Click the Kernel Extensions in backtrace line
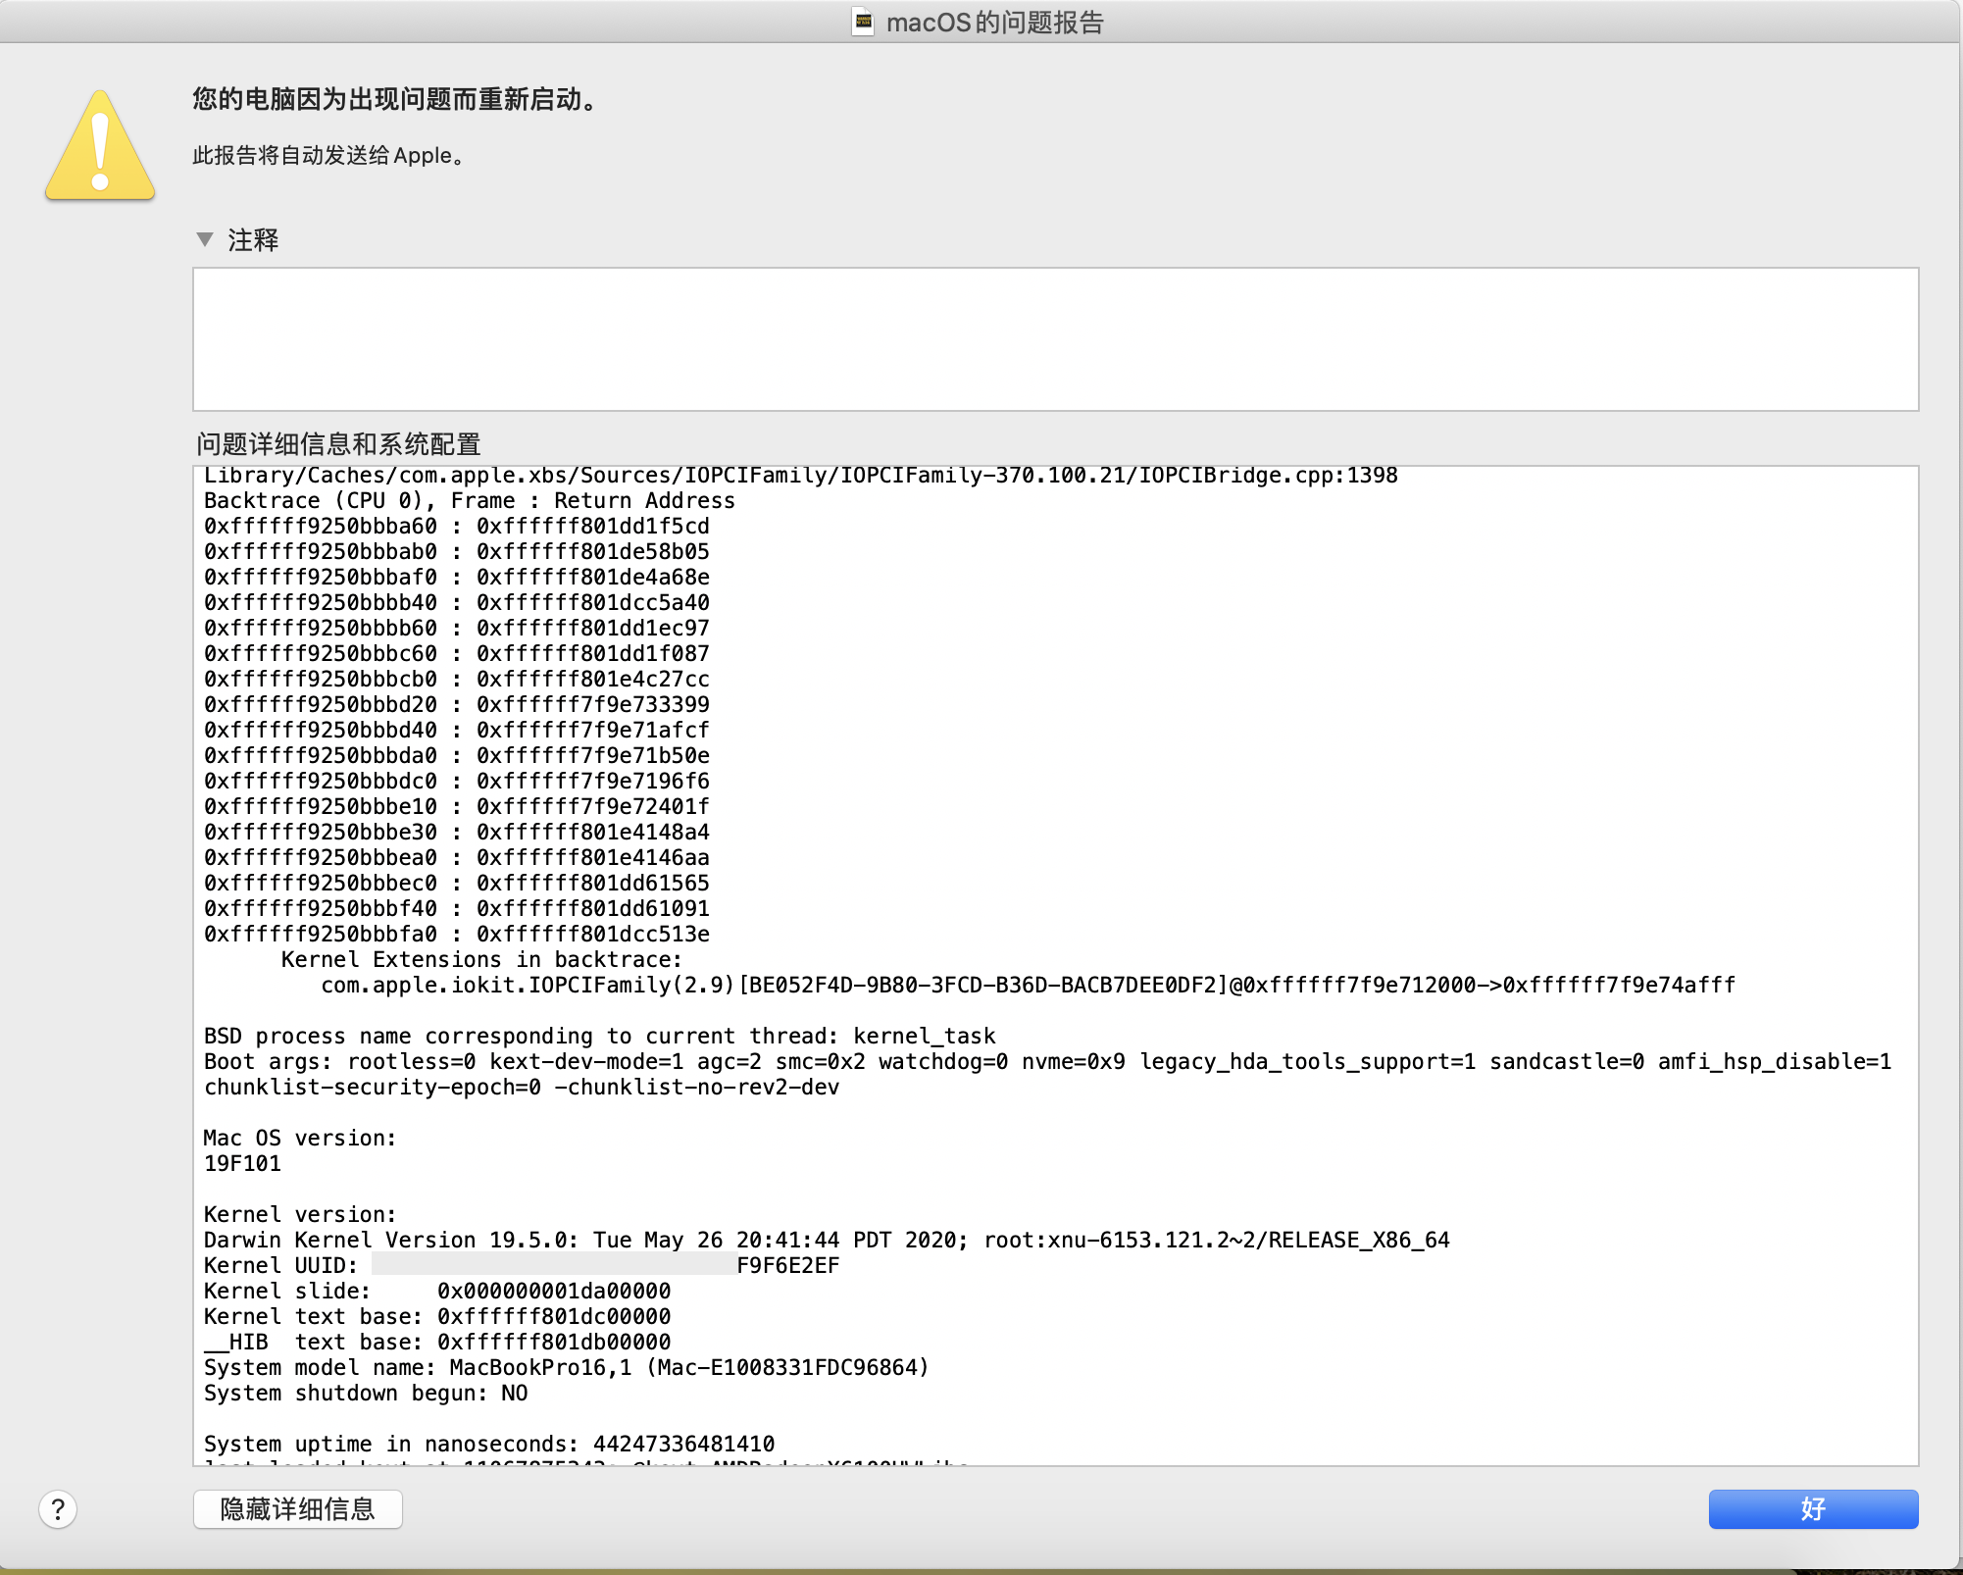This screenshot has width=1963, height=1575. (x=480, y=960)
